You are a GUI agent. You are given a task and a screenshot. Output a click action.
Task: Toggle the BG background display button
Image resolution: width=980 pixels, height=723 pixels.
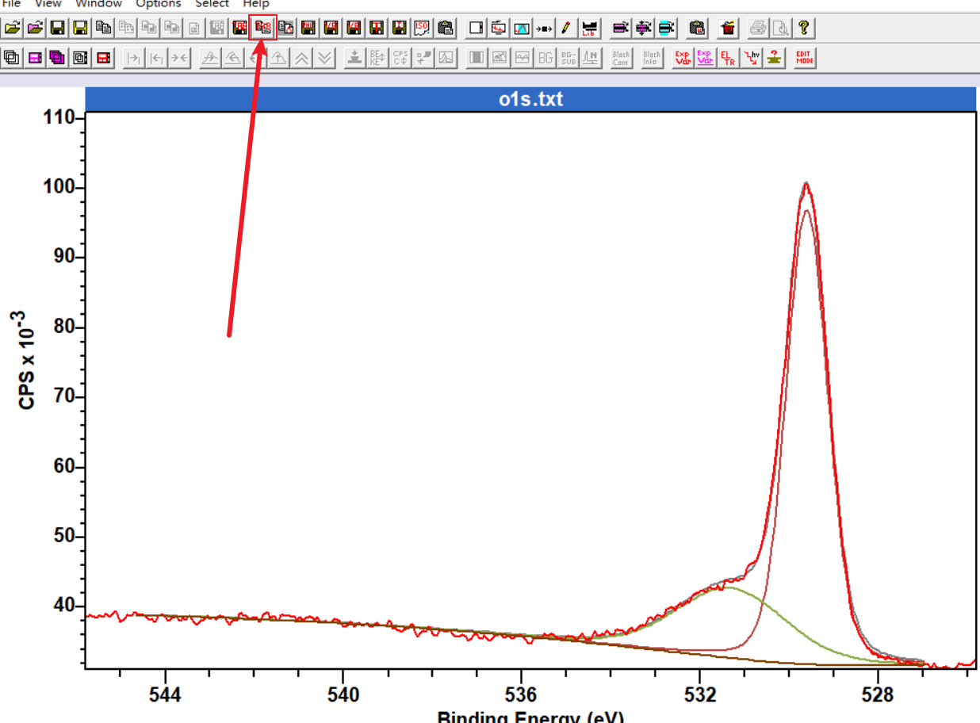(x=546, y=58)
